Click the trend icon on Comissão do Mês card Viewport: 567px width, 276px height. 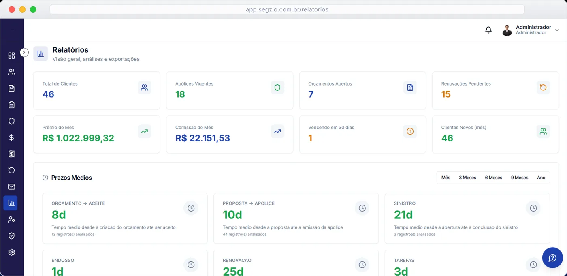pos(277,131)
